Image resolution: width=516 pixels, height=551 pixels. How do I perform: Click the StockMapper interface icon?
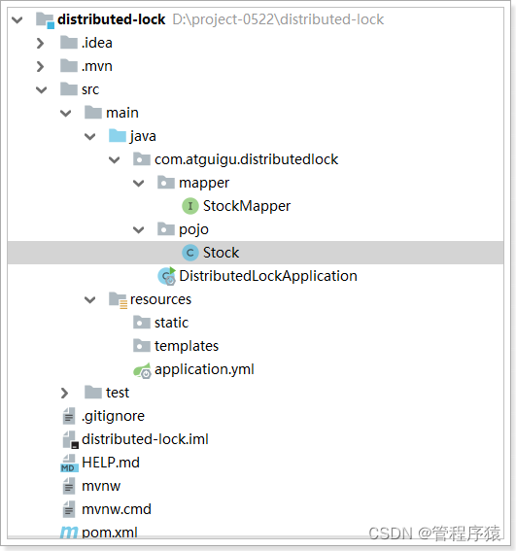pyautogui.click(x=190, y=206)
